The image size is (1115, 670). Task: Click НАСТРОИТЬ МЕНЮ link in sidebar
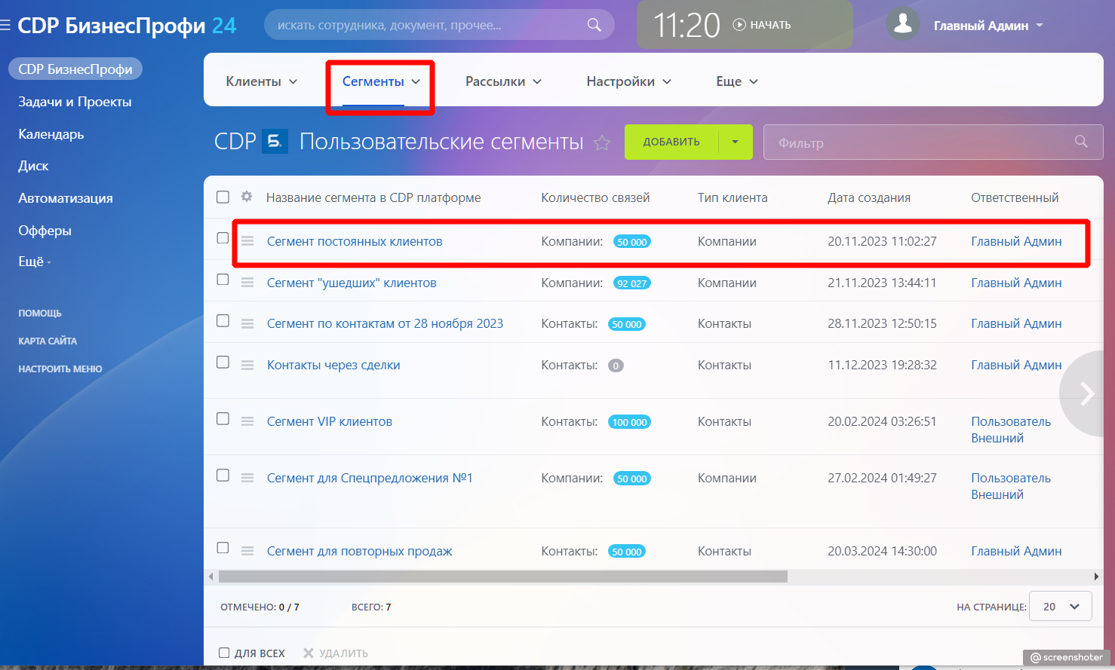(60, 369)
